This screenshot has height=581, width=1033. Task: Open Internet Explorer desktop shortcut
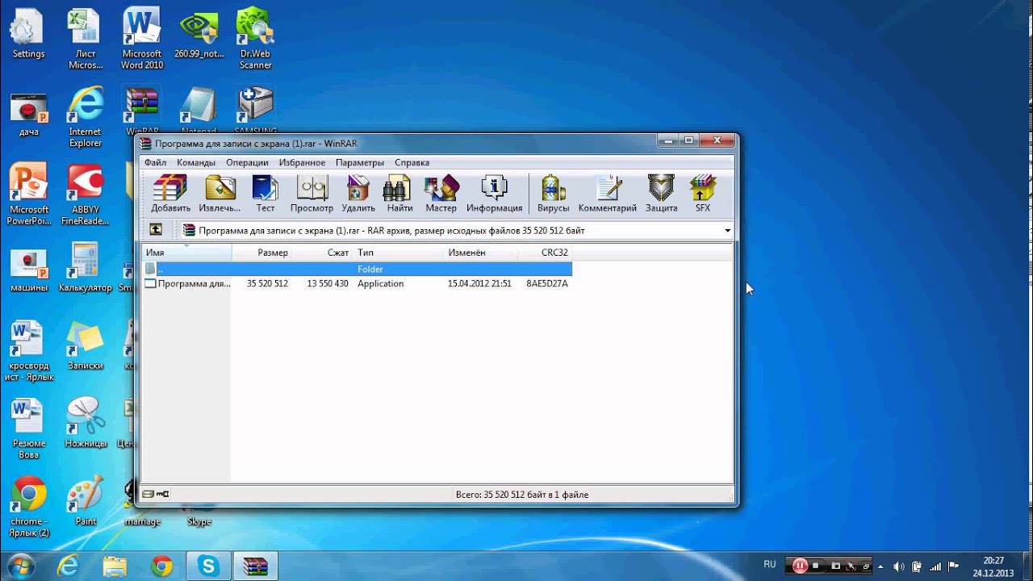tap(85, 116)
